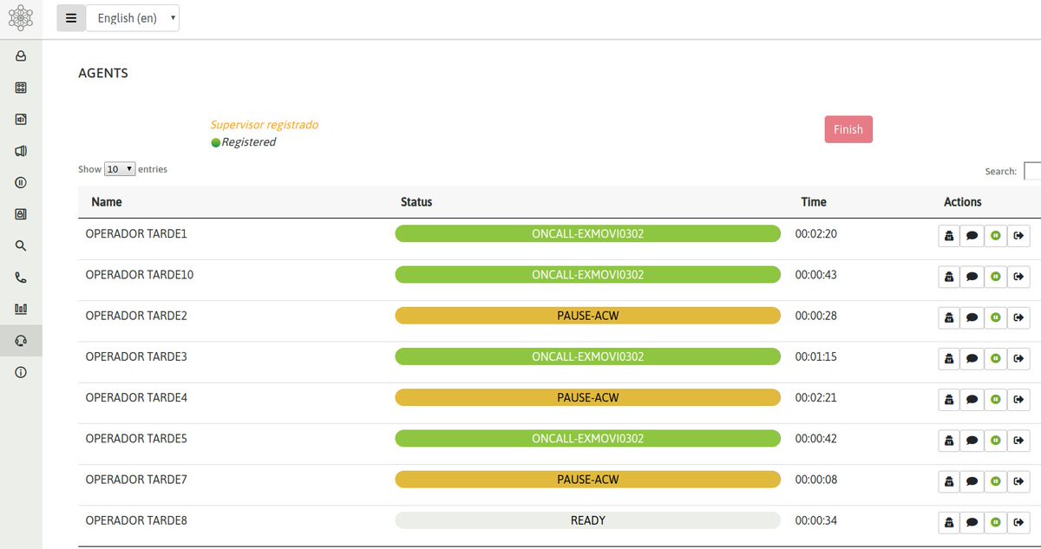Spy on OPERADOR TARDE7 with the spy icon
This screenshot has width=1041, height=549.
click(949, 481)
